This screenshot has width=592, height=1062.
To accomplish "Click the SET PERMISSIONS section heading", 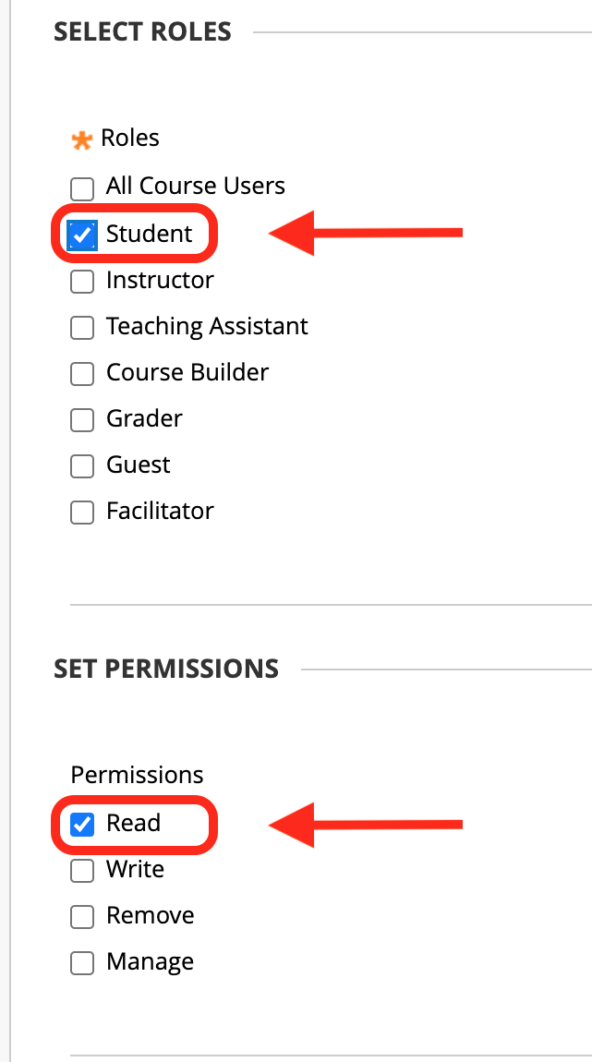I will coord(166,669).
